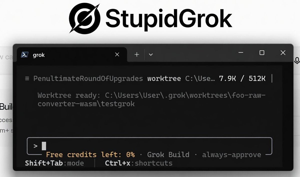This screenshot has width=300, height=177.
Task: Expand the new tab profile dropdown
Action: pos(151,54)
